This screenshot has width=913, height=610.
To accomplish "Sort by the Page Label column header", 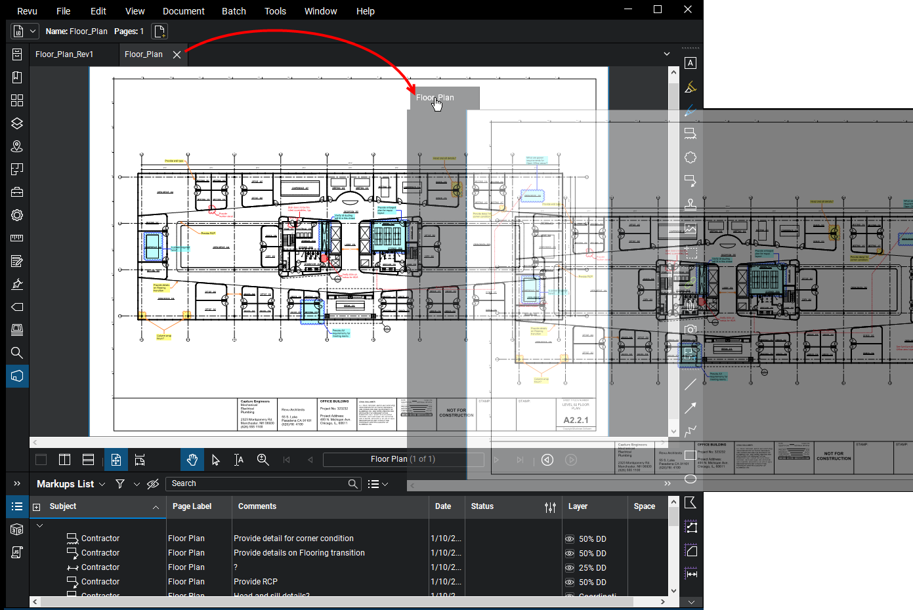I will (x=192, y=506).
